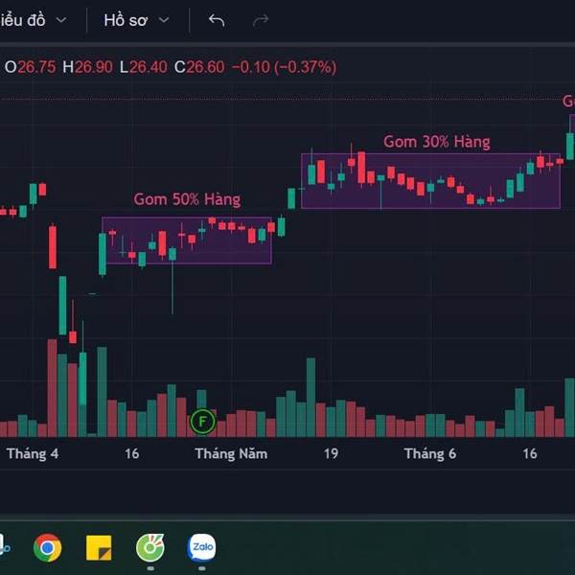Image resolution: width=575 pixels, height=575 pixels.
Task: Select the 'Gom 50% Hàng' text label
Action: (187, 199)
